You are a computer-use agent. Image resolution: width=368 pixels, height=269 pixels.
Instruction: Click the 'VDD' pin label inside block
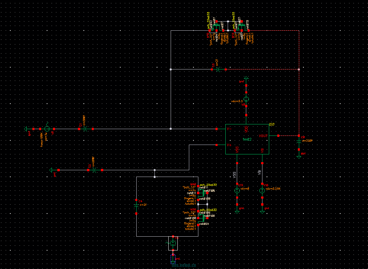246,128
